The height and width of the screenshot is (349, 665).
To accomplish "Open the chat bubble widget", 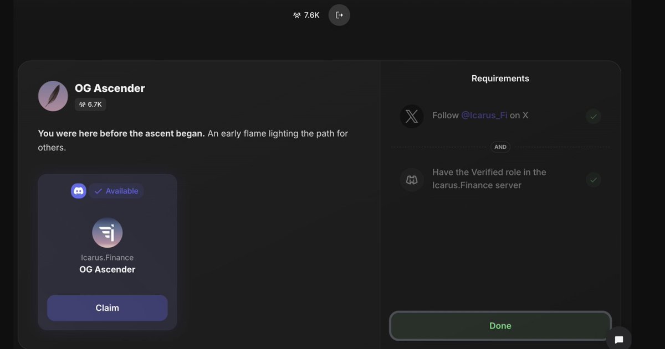I will [x=618, y=339].
